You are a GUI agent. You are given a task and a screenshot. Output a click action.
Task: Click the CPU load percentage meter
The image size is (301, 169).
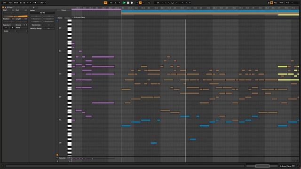[287, 3]
